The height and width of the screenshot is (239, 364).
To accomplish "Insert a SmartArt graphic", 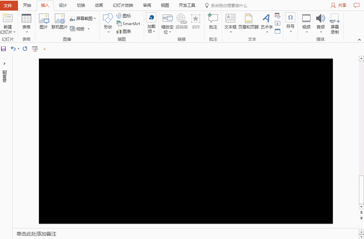I will click(x=128, y=24).
